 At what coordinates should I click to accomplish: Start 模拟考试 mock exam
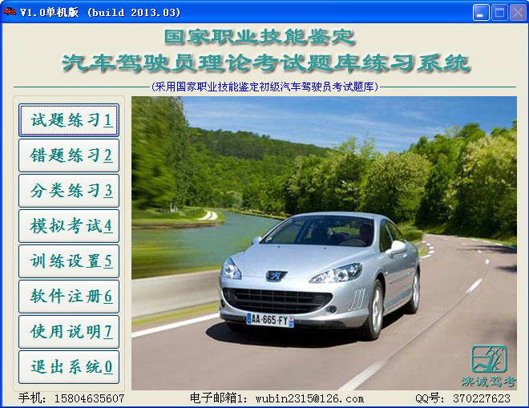click(x=70, y=226)
